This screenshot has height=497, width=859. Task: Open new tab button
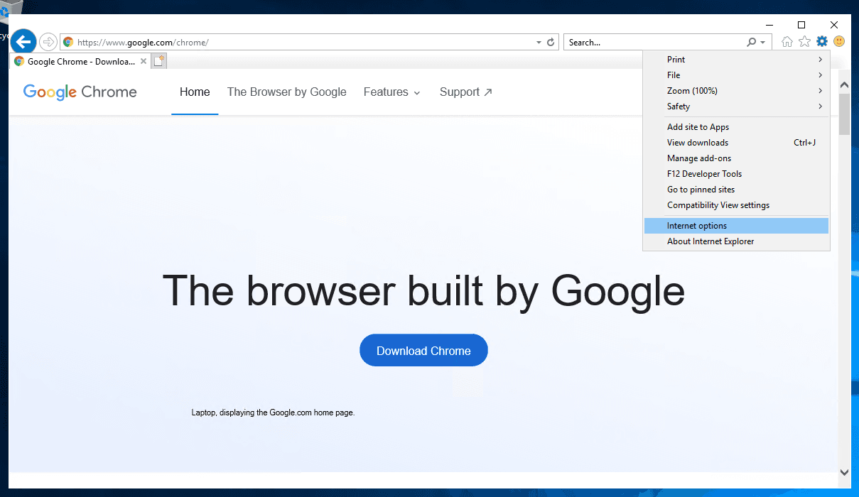tap(159, 61)
